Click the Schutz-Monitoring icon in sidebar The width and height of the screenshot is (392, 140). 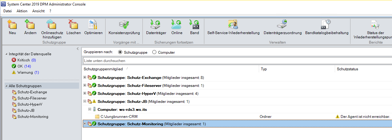(14, 117)
